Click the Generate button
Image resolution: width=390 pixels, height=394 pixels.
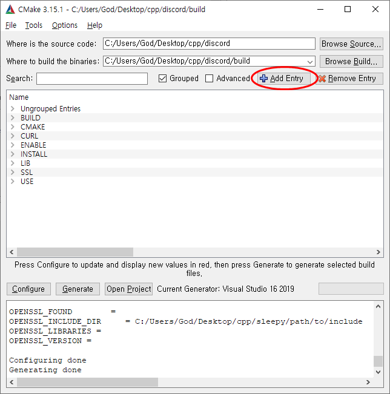[x=78, y=289]
